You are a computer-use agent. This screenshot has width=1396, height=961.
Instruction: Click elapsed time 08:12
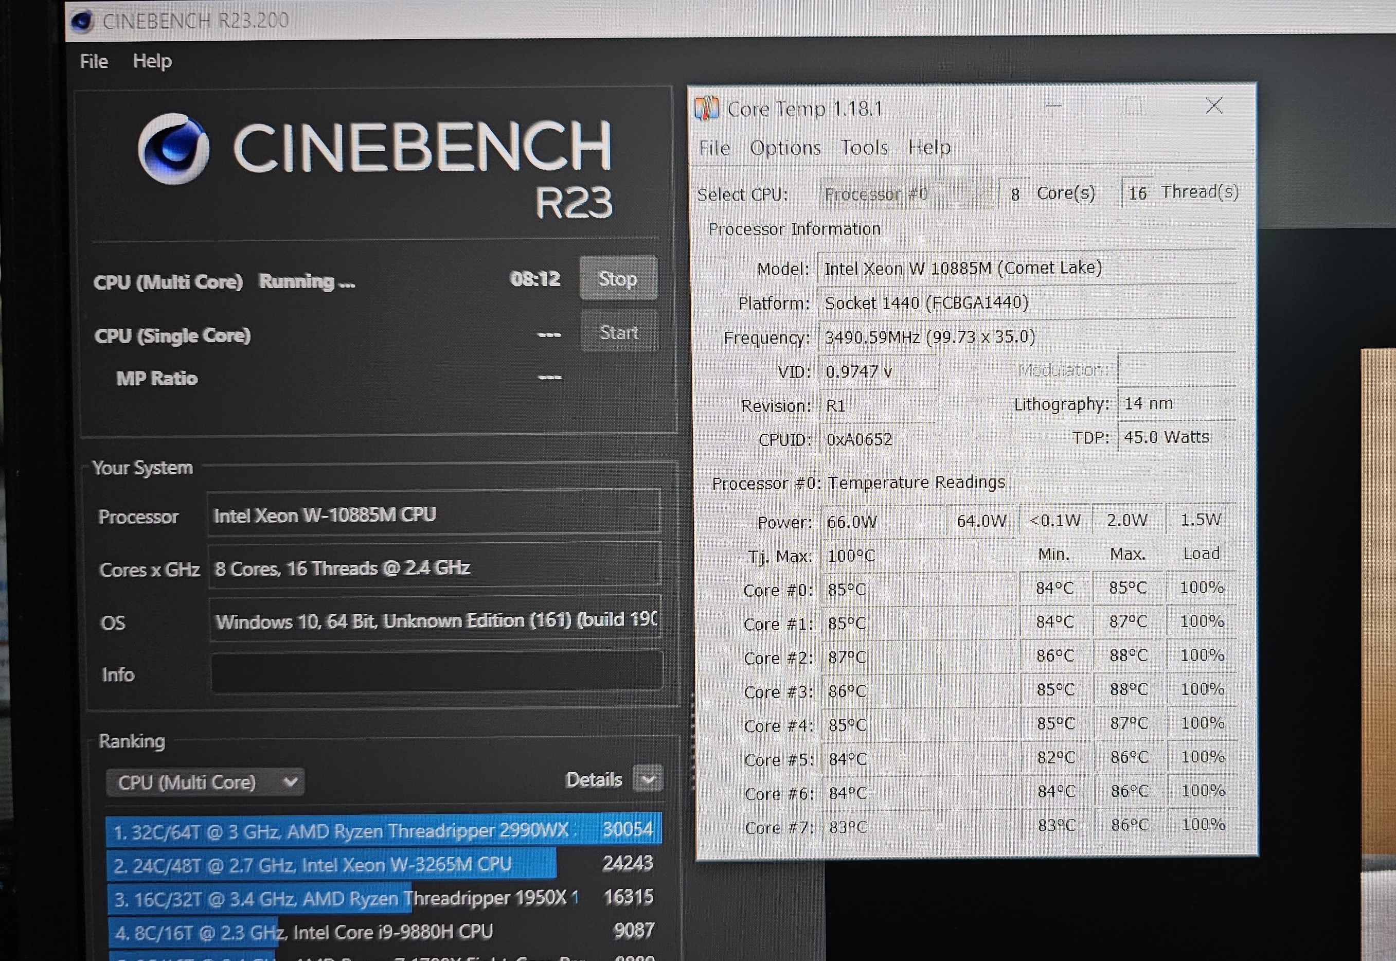pos(535,279)
